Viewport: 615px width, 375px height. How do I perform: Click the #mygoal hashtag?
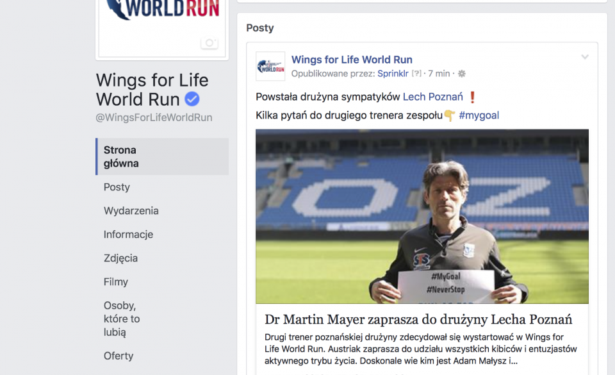point(479,115)
